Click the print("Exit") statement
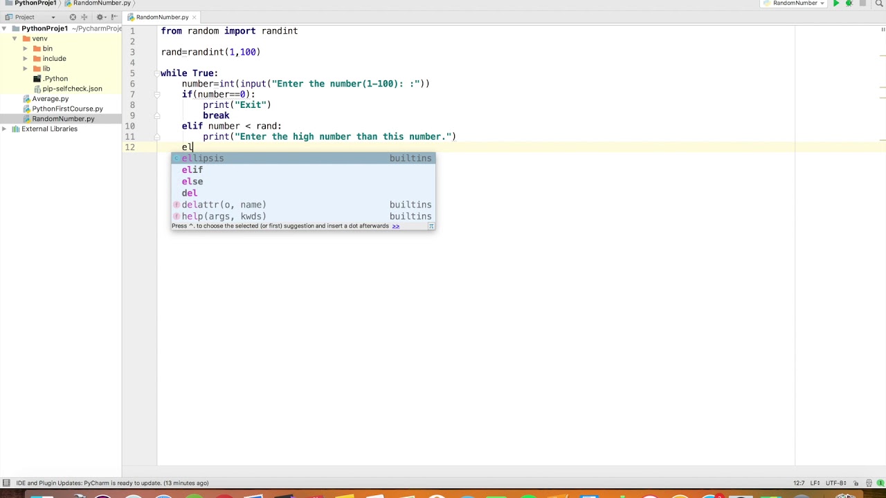The image size is (886, 498). coord(237,105)
